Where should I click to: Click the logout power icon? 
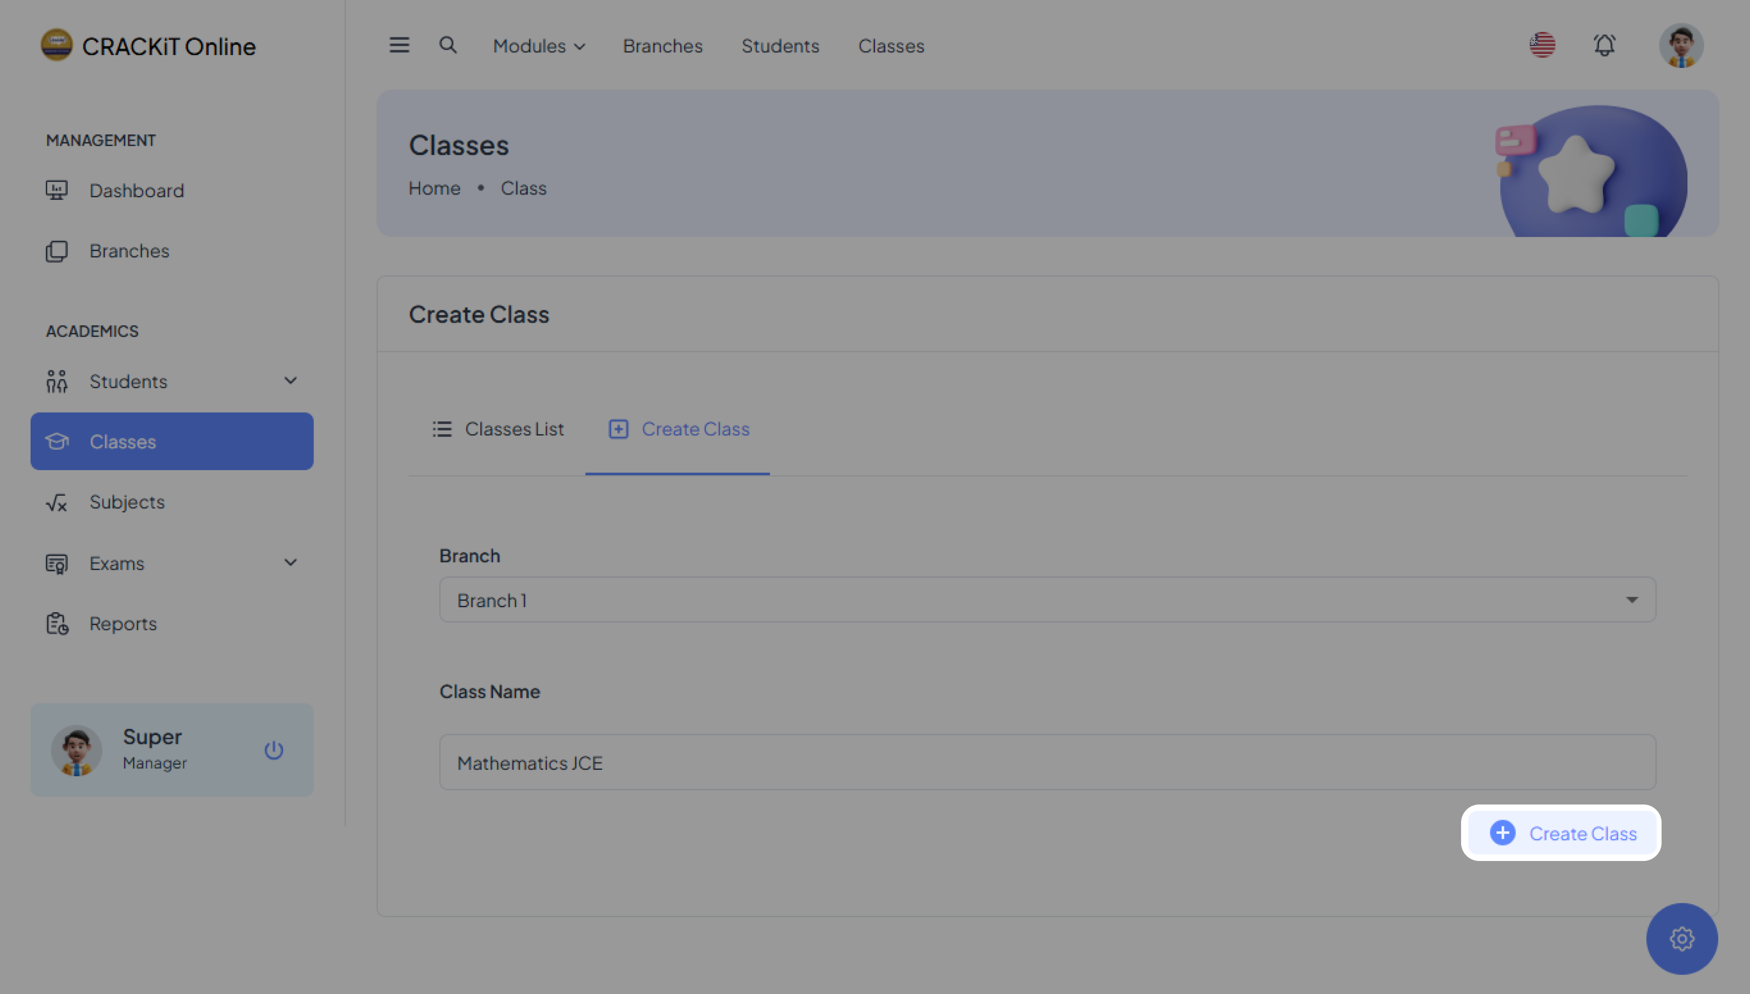point(274,749)
